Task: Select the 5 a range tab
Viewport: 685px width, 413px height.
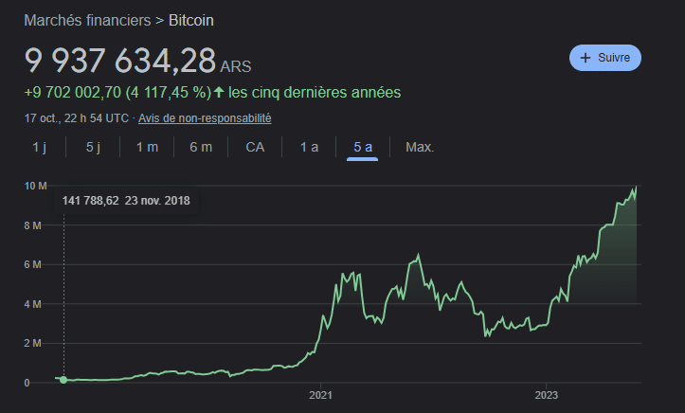Action: (x=363, y=147)
